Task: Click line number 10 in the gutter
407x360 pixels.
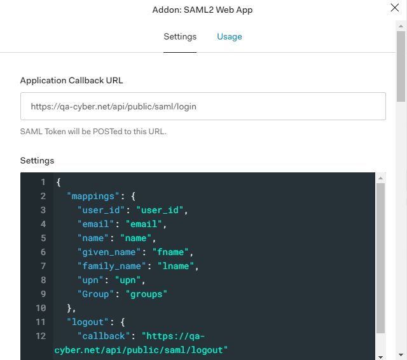Action: (41, 308)
